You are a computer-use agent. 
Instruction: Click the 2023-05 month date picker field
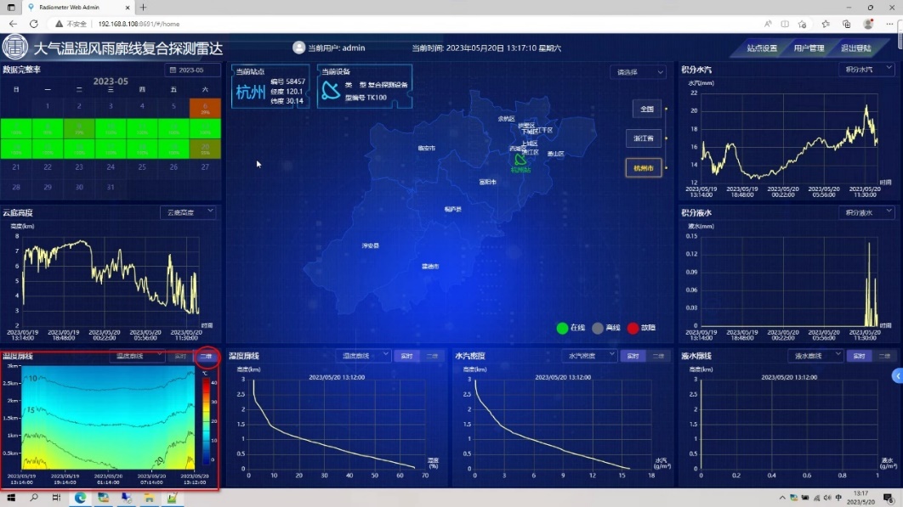[192, 70]
